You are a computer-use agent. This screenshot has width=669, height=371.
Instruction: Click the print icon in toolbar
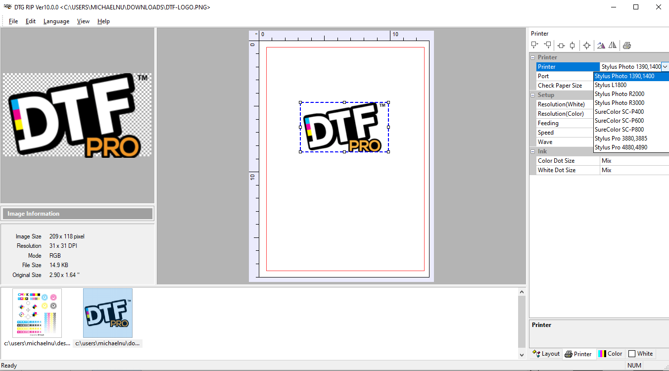[627, 46]
